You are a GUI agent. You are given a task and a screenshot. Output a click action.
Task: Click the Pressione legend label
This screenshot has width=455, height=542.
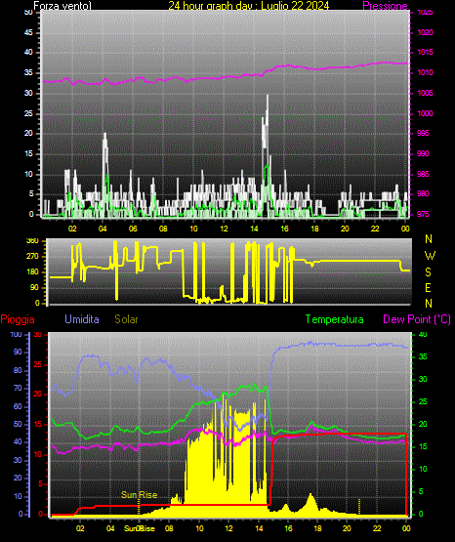click(385, 6)
